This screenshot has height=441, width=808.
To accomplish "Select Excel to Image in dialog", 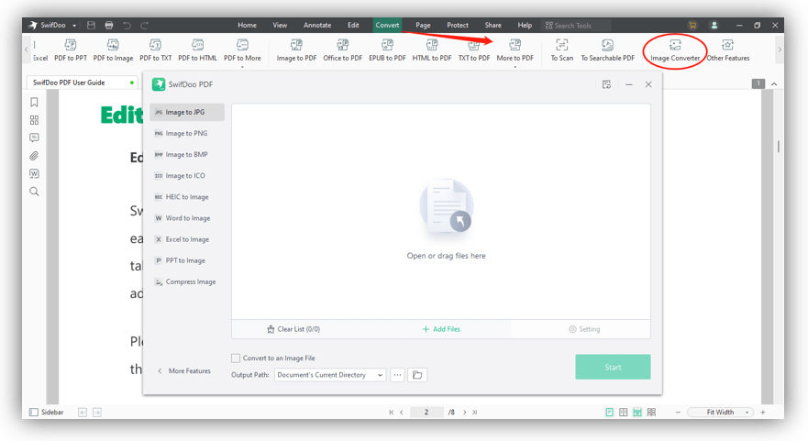I will pos(187,239).
